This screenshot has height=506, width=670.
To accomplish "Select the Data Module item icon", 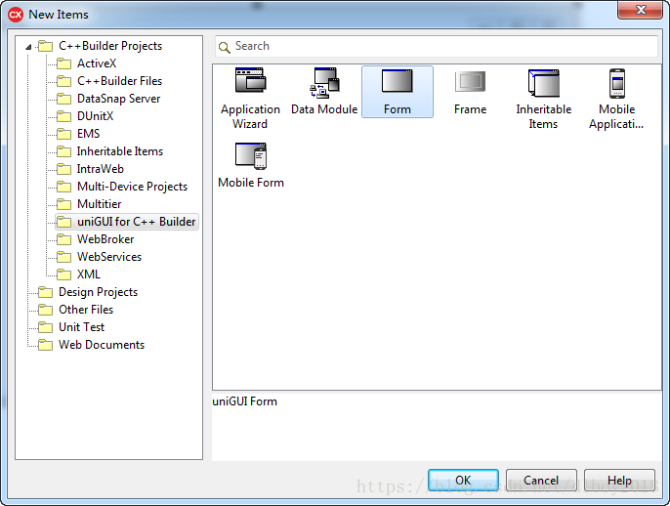I will 324,82.
